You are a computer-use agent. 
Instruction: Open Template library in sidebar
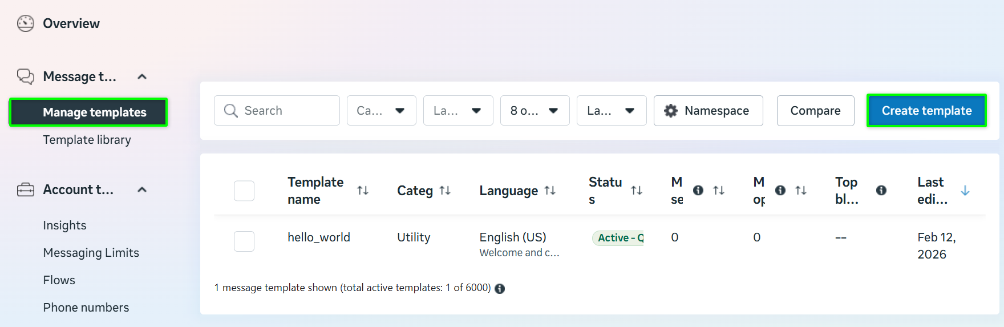pos(87,140)
